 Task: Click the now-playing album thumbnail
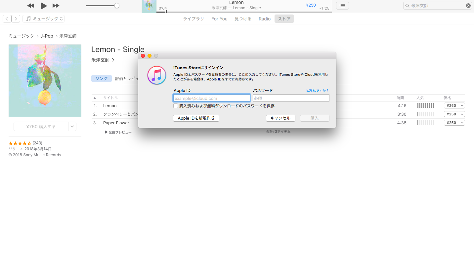[149, 7]
